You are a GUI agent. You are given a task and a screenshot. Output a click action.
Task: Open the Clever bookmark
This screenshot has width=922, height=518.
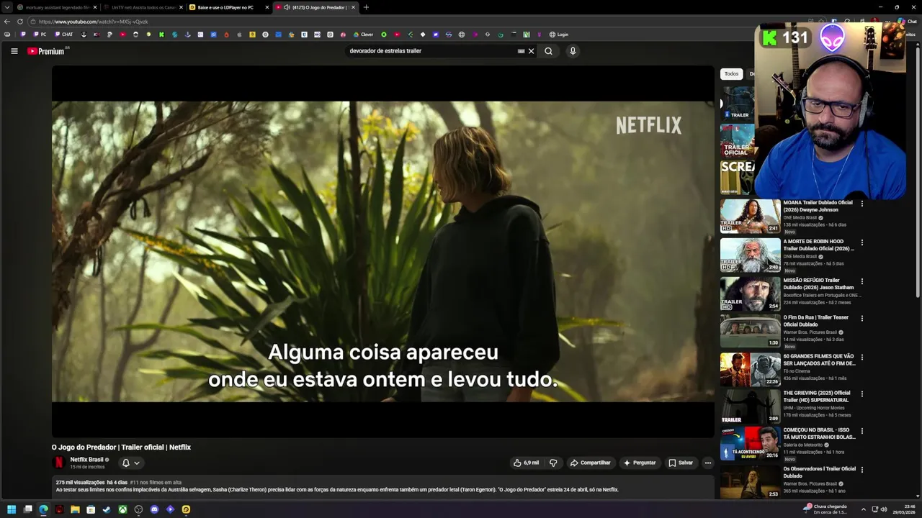pyautogui.click(x=363, y=35)
